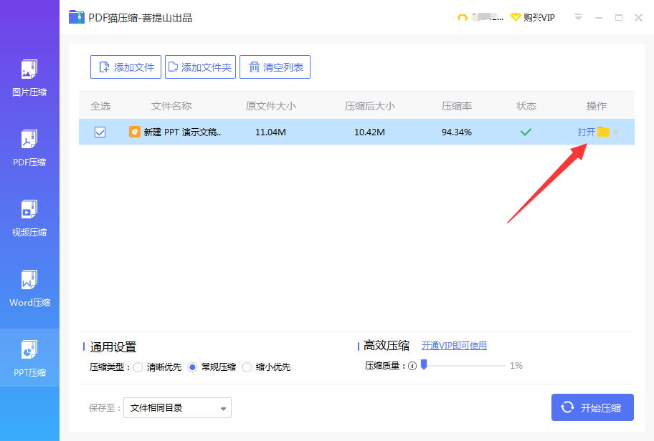
Task: Maximize the PDF猫压缩 window
Action: tap(619, 17)
